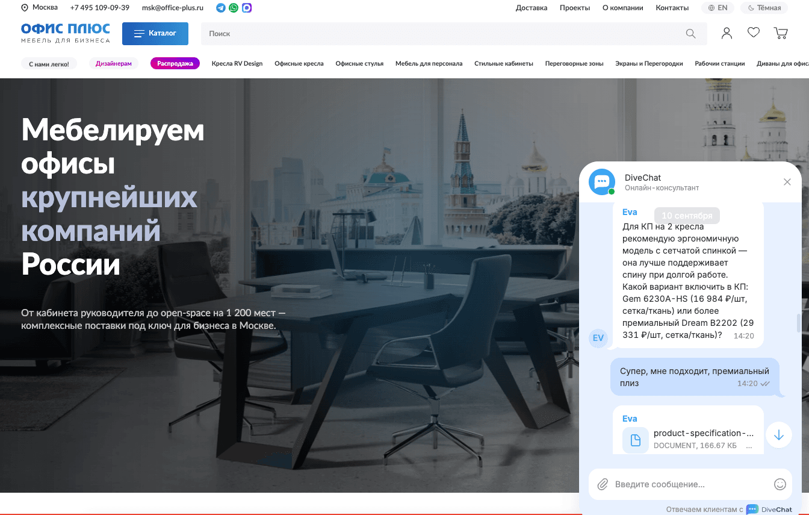Screen dimensions: 809x515
Task: Attach a file with paperclip icon
Action: 602,484
